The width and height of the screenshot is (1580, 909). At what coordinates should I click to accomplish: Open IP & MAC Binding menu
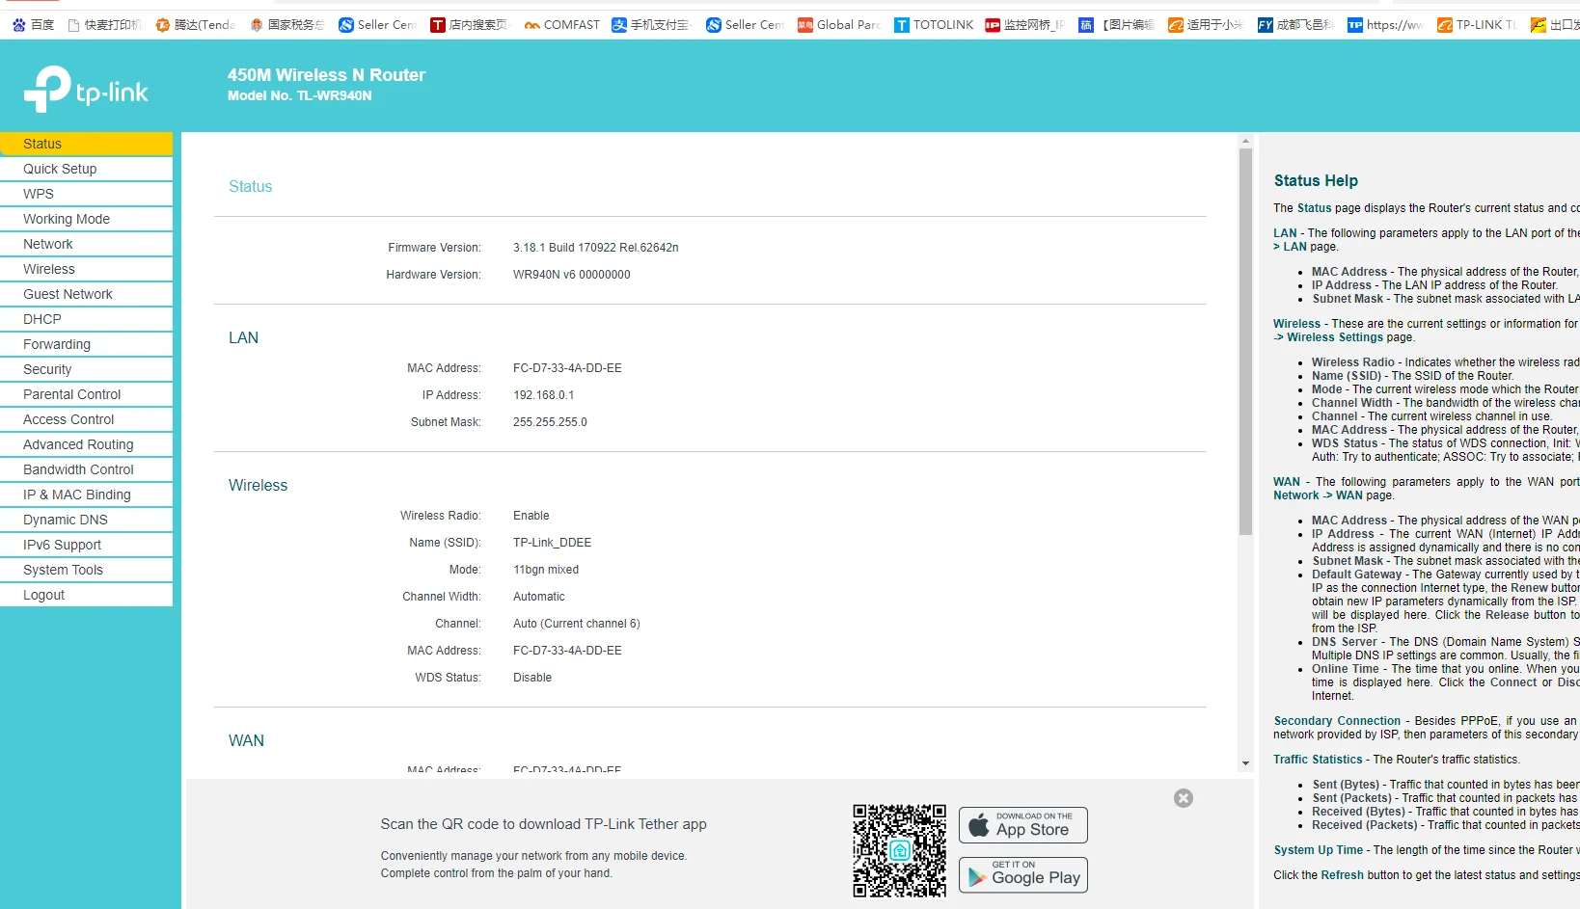[x=86, y=495]
